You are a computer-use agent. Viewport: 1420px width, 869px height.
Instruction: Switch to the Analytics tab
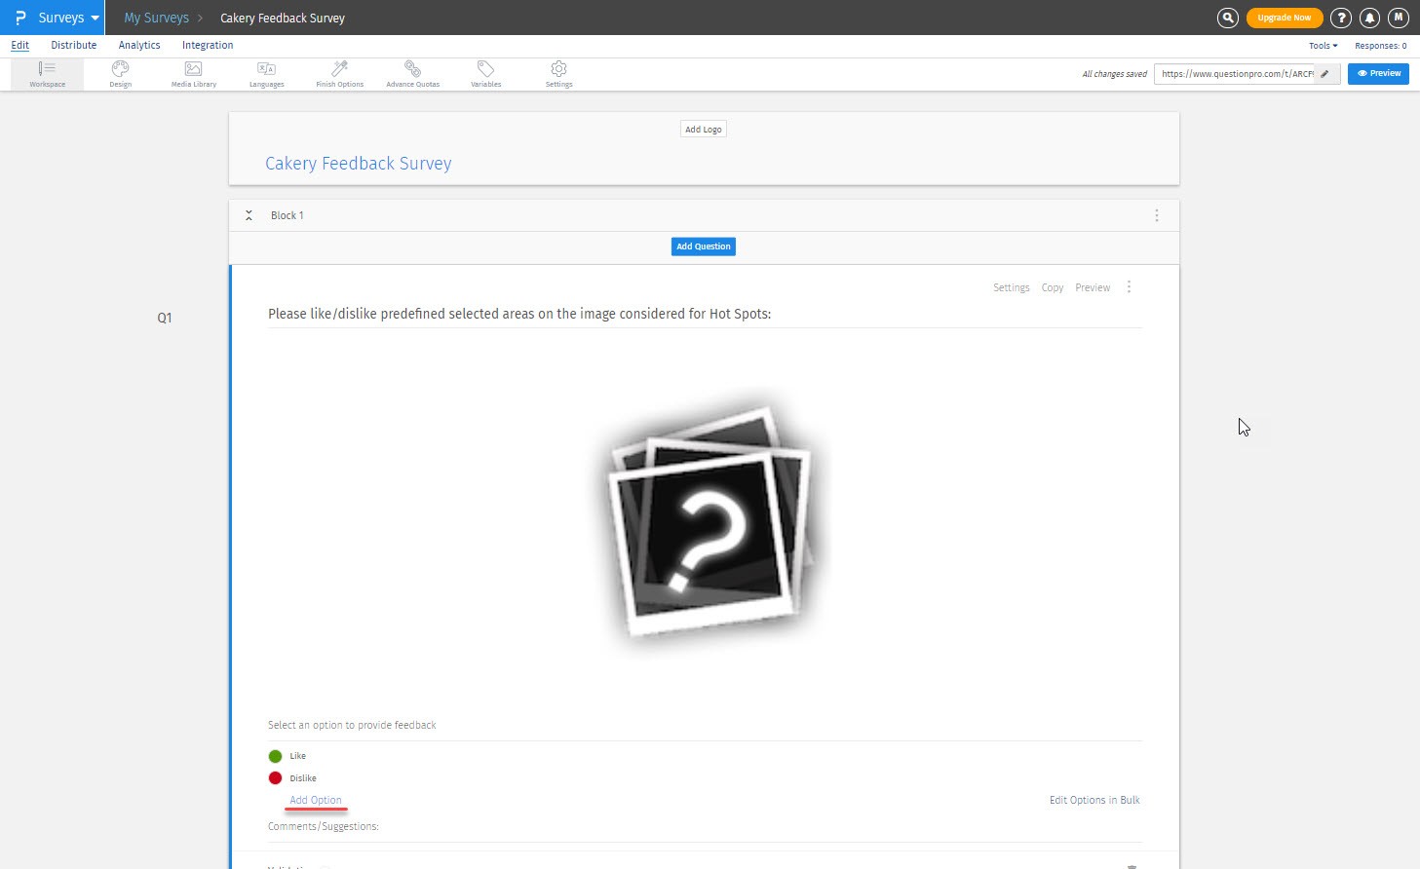139,46
